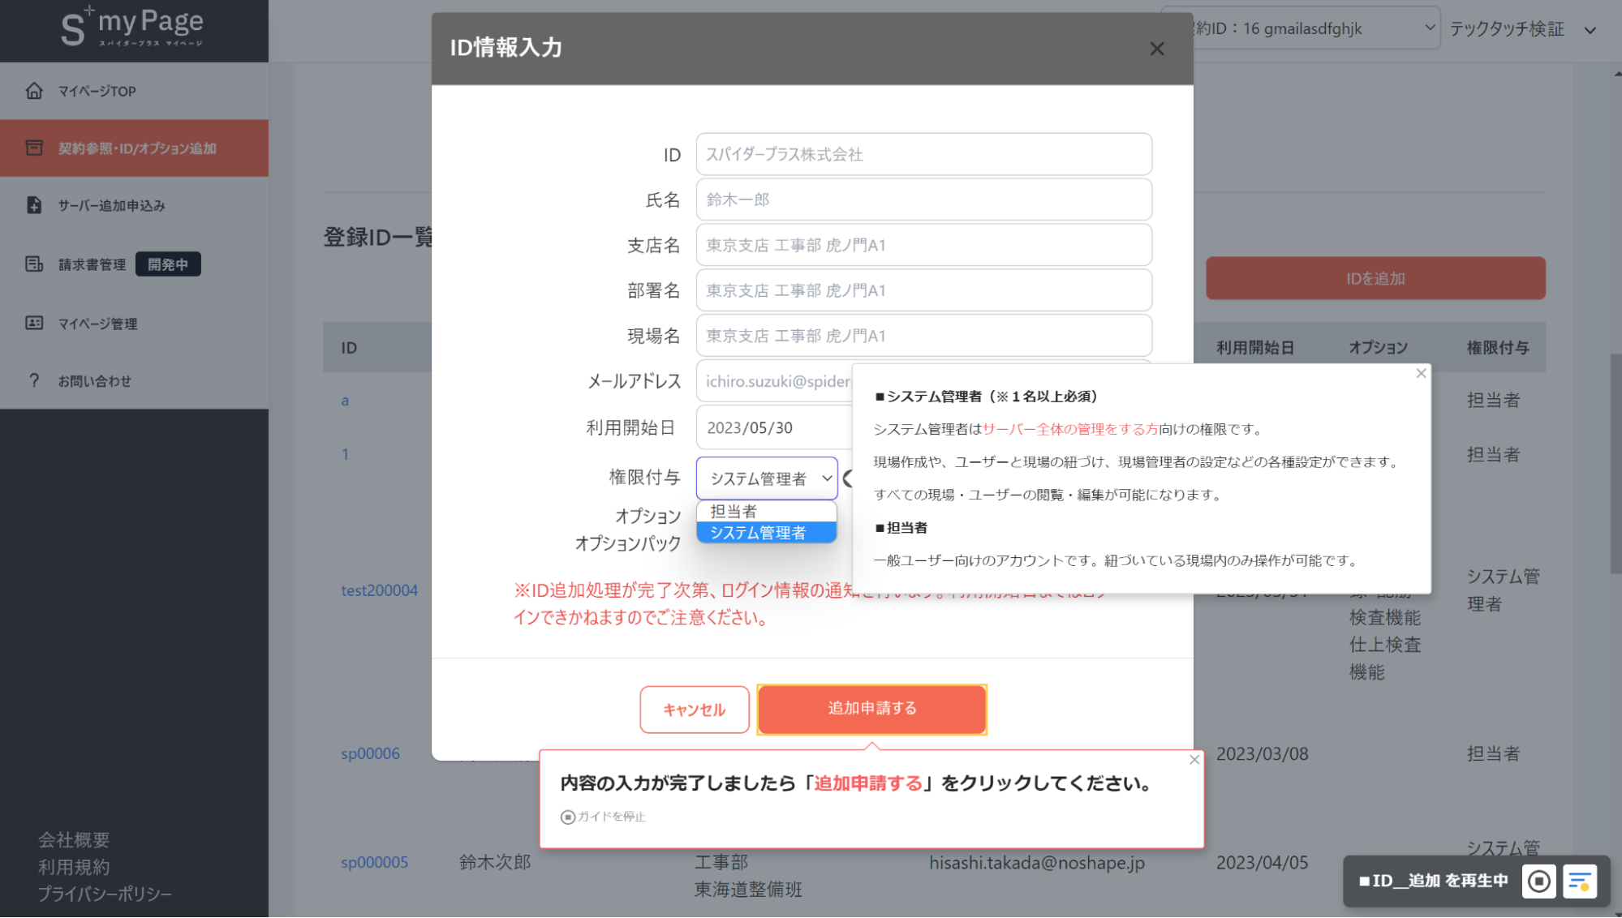Open マイページTOP using the home icon
This screenshot has width=1622, height=918.
[33, 91]
